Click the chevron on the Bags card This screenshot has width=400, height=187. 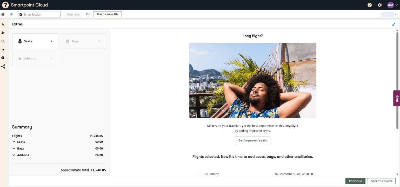[99, 41]
